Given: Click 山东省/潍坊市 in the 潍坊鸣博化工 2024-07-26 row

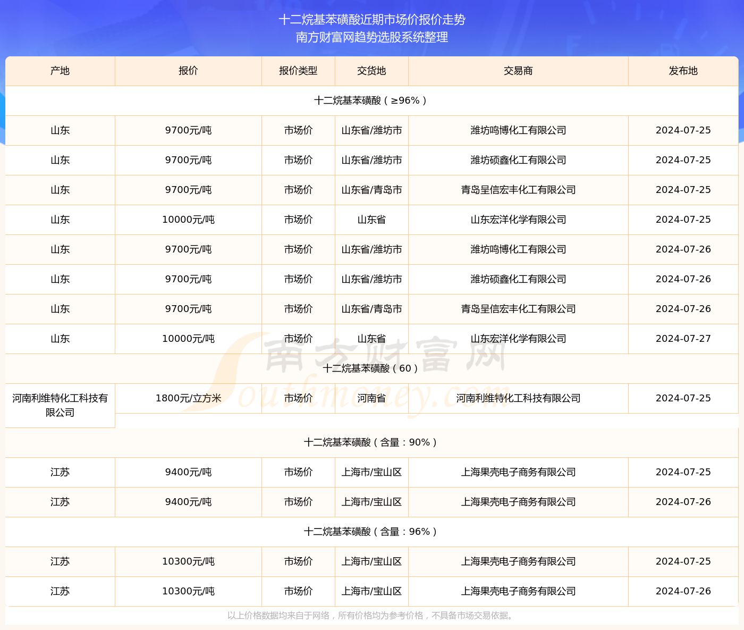Looking at the screenshot, I should 371,249.
